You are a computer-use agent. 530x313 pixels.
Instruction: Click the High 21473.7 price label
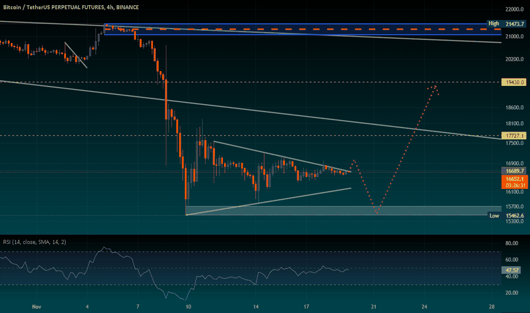click(x=506, y=24)
